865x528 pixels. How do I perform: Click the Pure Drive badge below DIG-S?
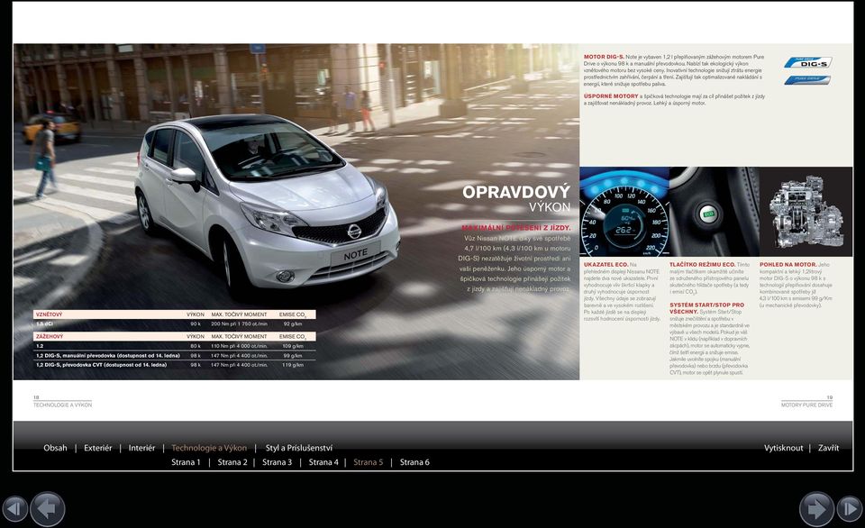click(x=807, y=80)
